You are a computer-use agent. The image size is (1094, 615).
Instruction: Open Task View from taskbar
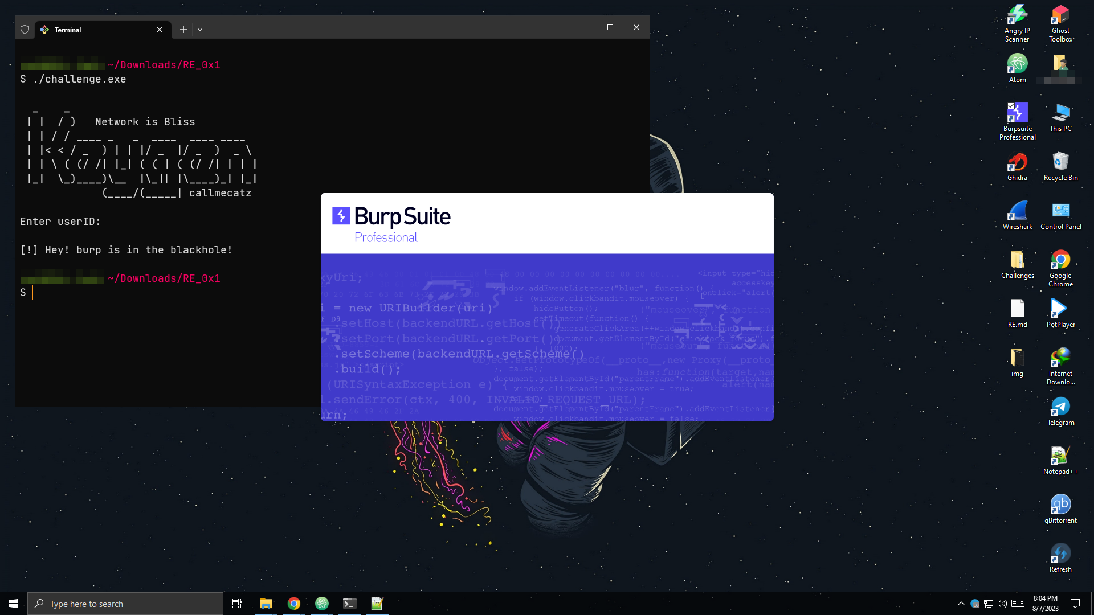coord(237,604)
